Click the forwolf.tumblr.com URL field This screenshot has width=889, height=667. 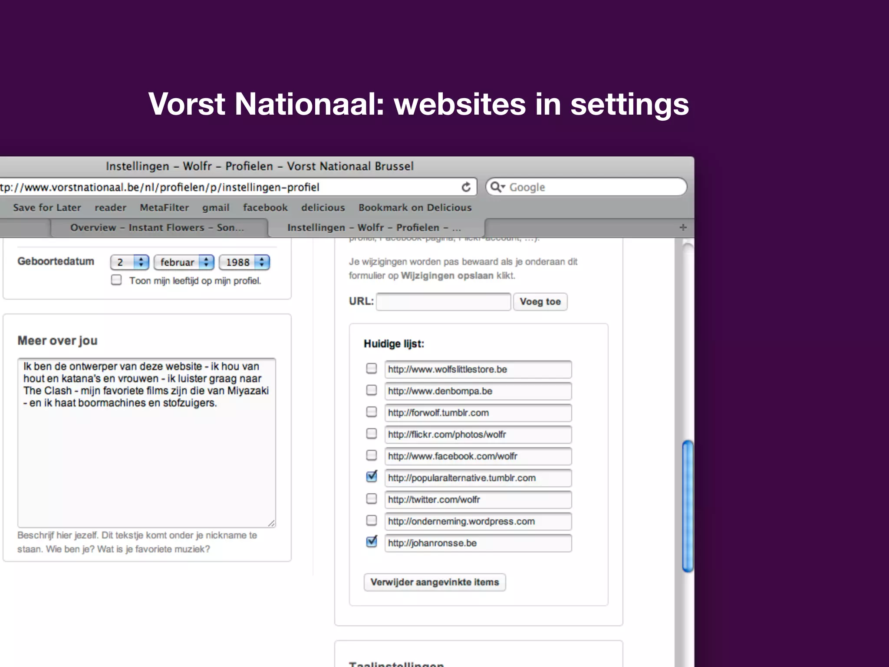pos(478,413)
